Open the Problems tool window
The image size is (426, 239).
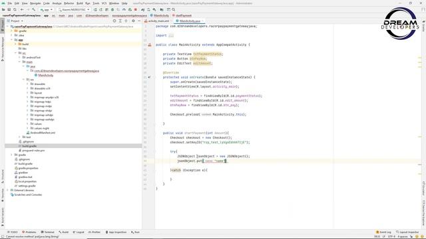click(29, 232)
